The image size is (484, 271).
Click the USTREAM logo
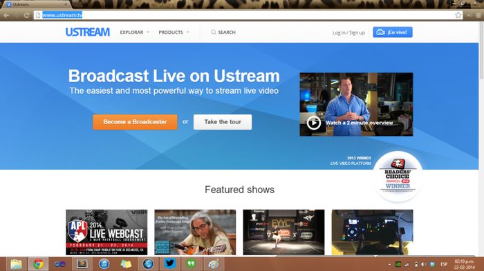tap(87, 32)
